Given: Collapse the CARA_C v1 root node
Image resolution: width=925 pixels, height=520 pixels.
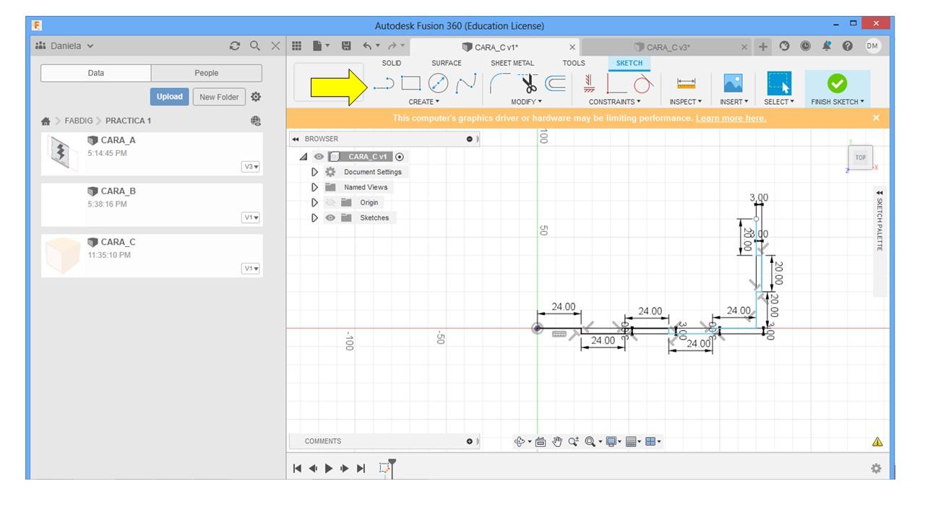Looking at the screenshot, I should (x=304, y=157).
